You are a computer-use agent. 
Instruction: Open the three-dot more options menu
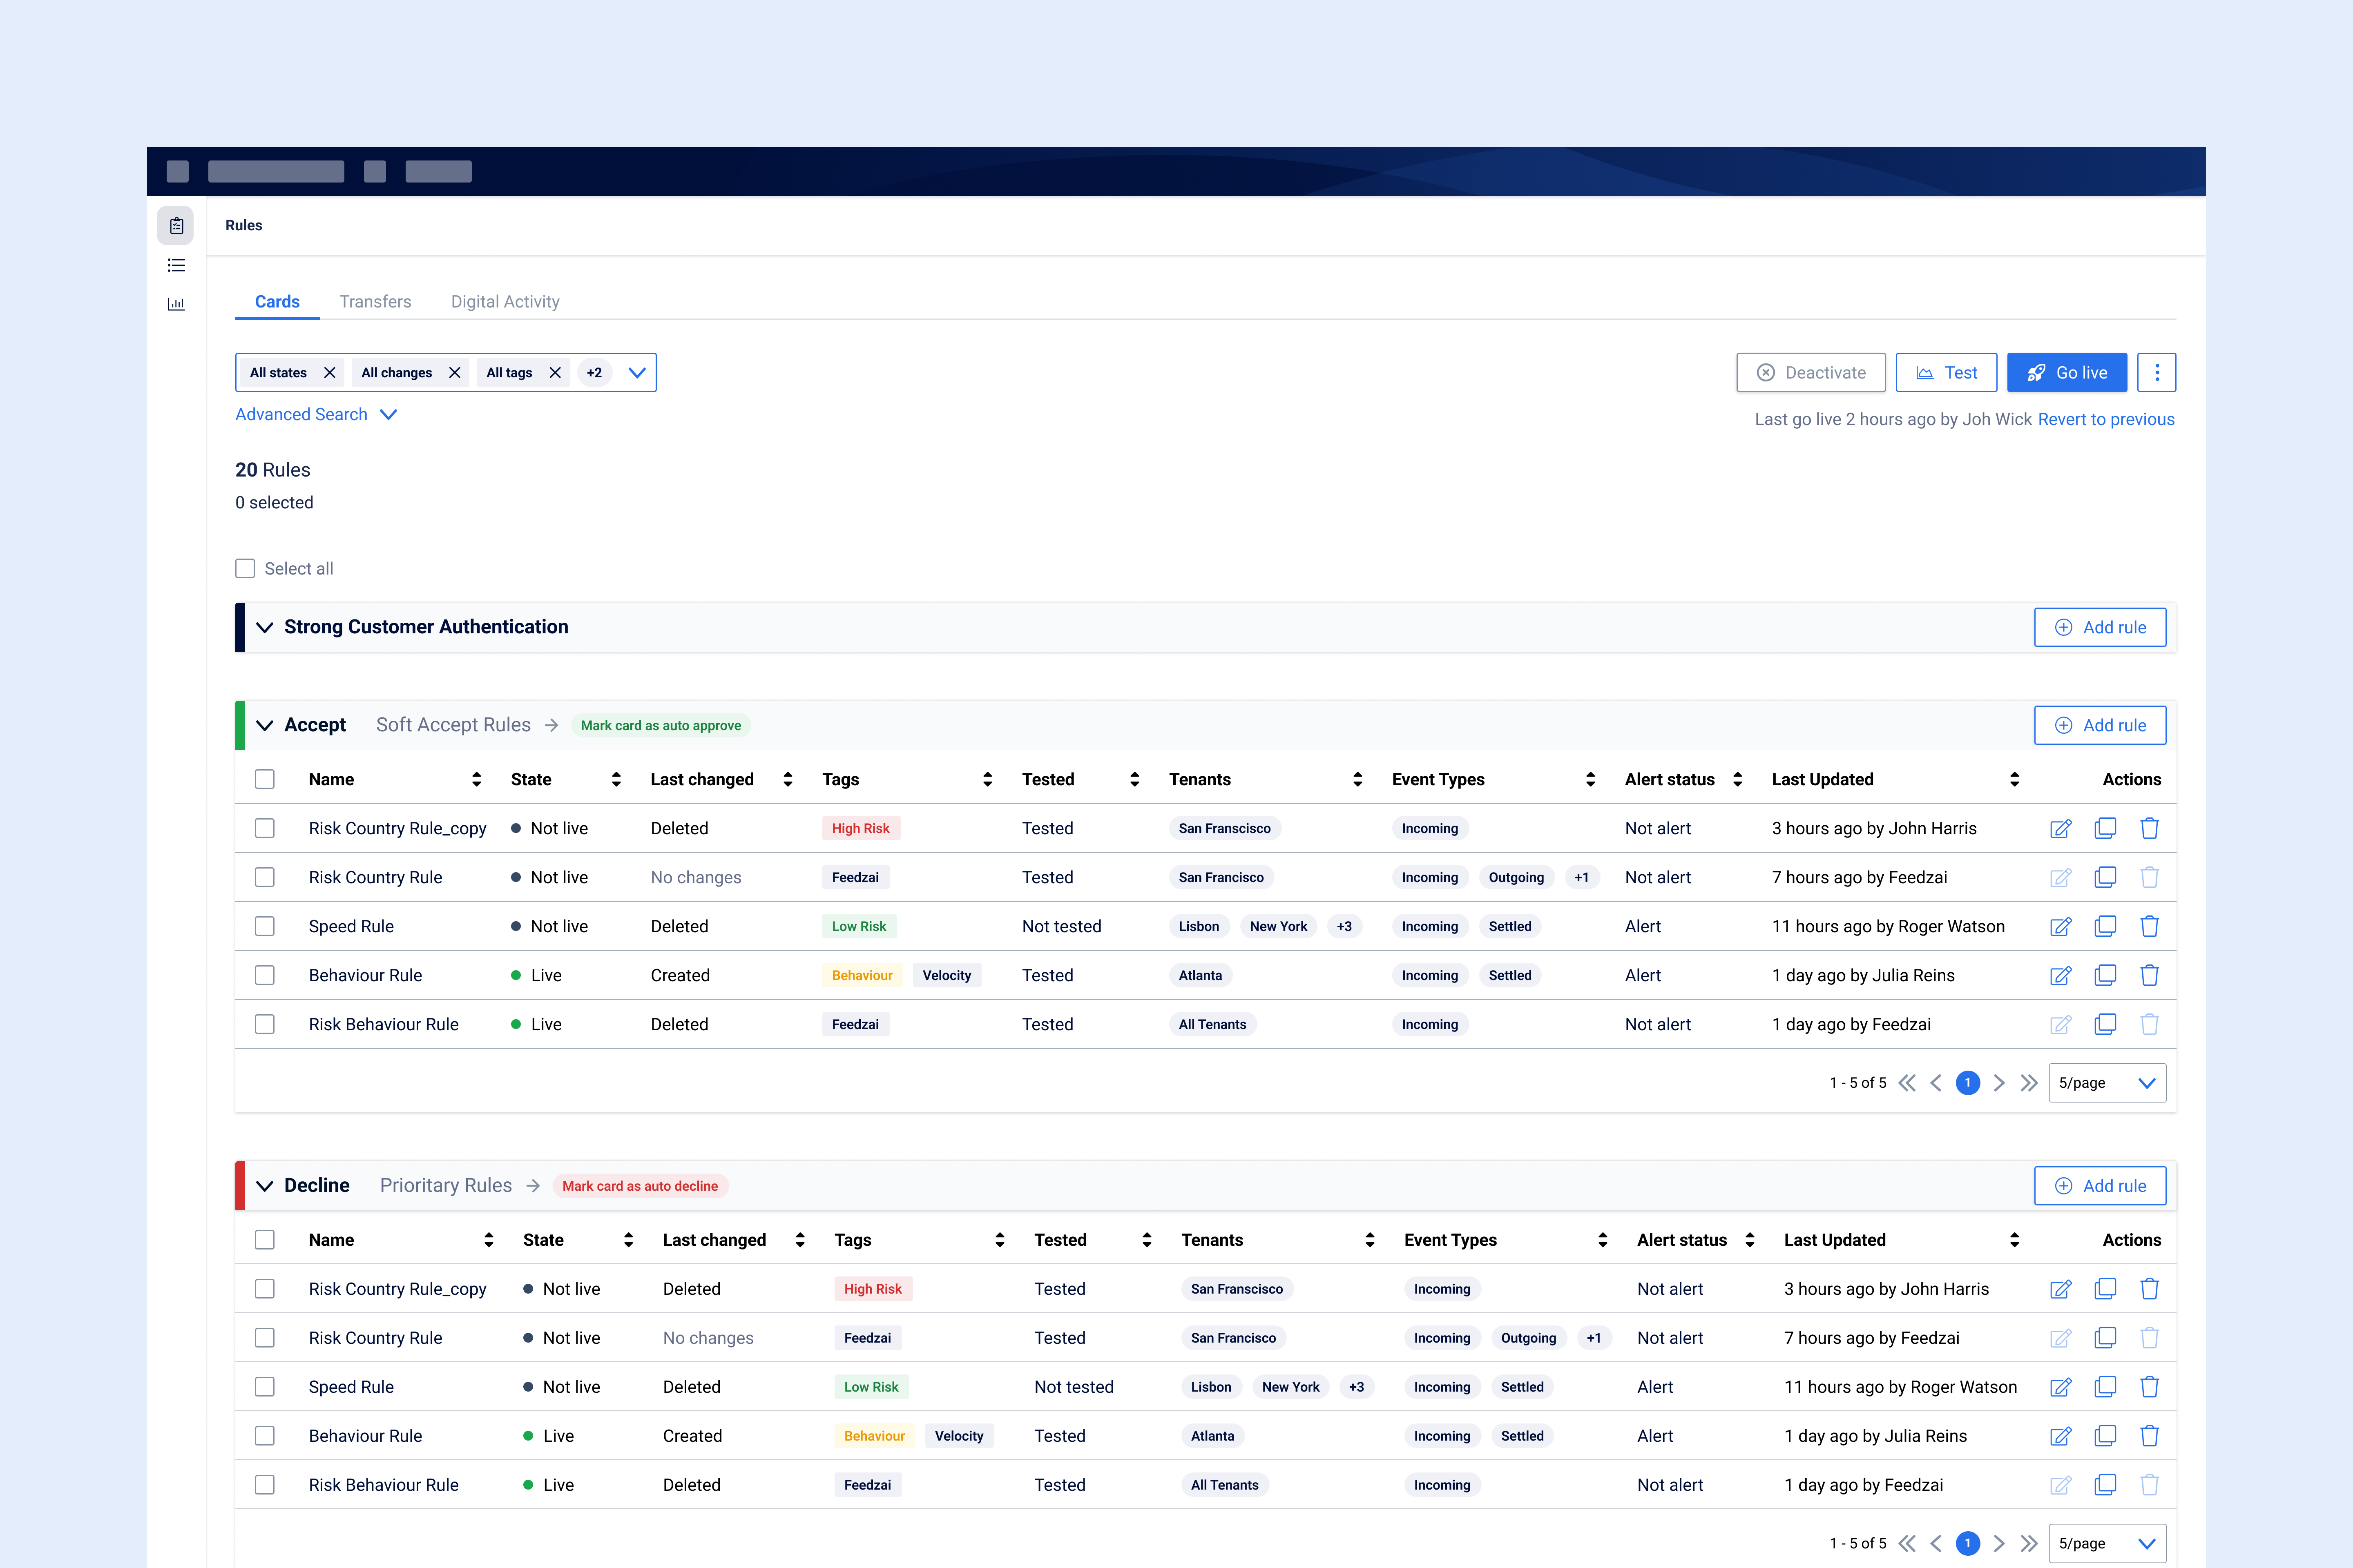tap(2157, 372)
